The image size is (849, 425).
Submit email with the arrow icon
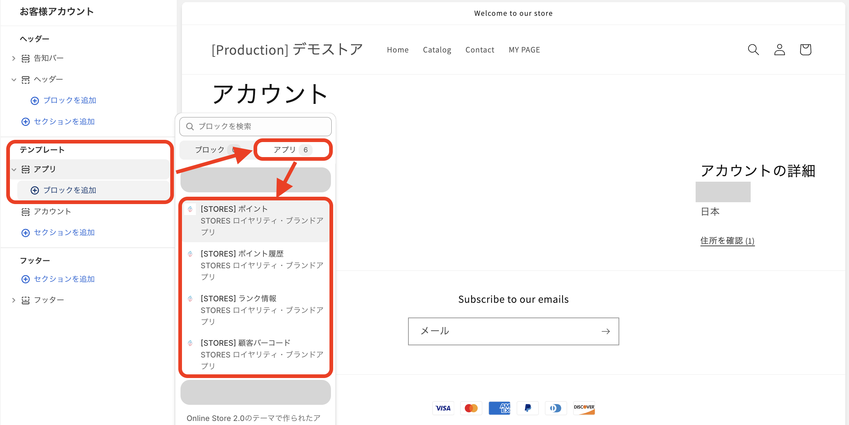pos(606,331)
